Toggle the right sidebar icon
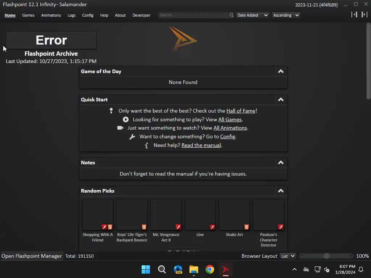371x278 pixels. pyautogui.click(x=364, y=14)
